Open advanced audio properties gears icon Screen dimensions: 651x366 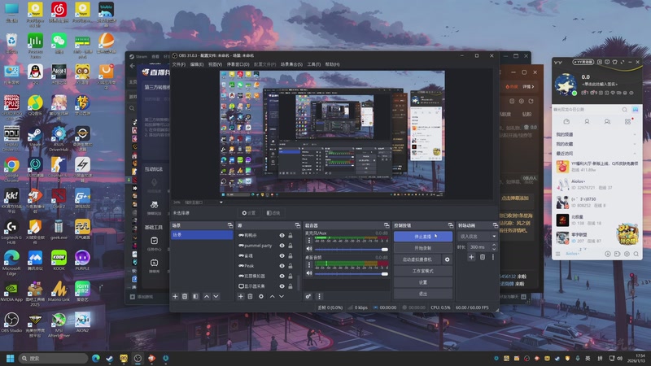pos(308,296)
